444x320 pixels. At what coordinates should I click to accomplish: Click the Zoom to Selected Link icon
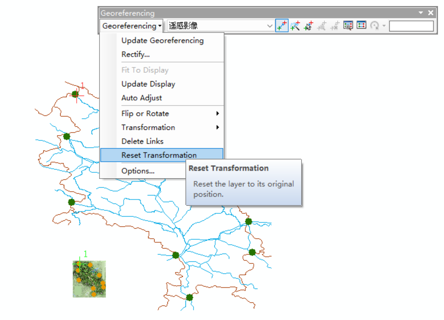(x=322, y=25)
